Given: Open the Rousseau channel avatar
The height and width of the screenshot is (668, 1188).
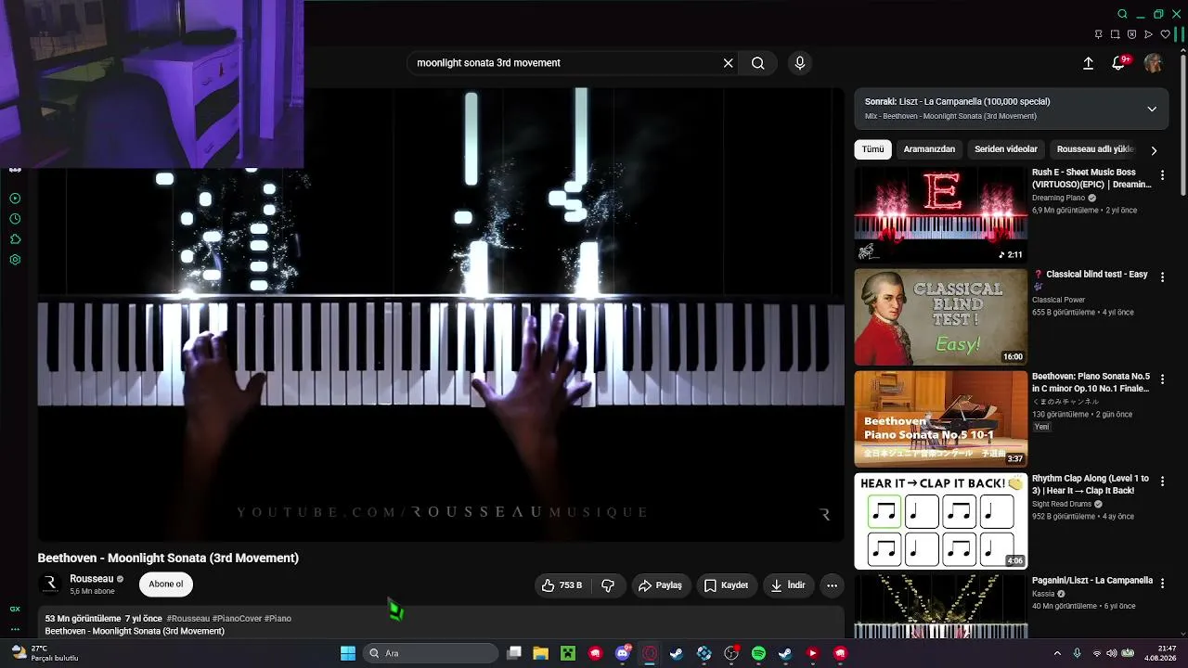Looking at the screenshot, I should [x=50, y=584].
